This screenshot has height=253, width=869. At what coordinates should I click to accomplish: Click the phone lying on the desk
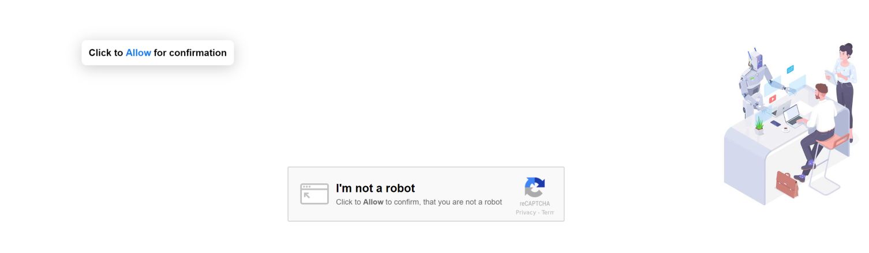pyautogui.click(x=776, y=123)
